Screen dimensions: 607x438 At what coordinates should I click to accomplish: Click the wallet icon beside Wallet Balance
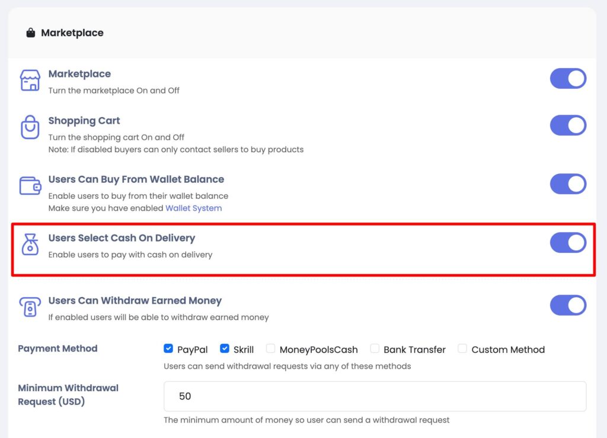[x=30, y=186]
